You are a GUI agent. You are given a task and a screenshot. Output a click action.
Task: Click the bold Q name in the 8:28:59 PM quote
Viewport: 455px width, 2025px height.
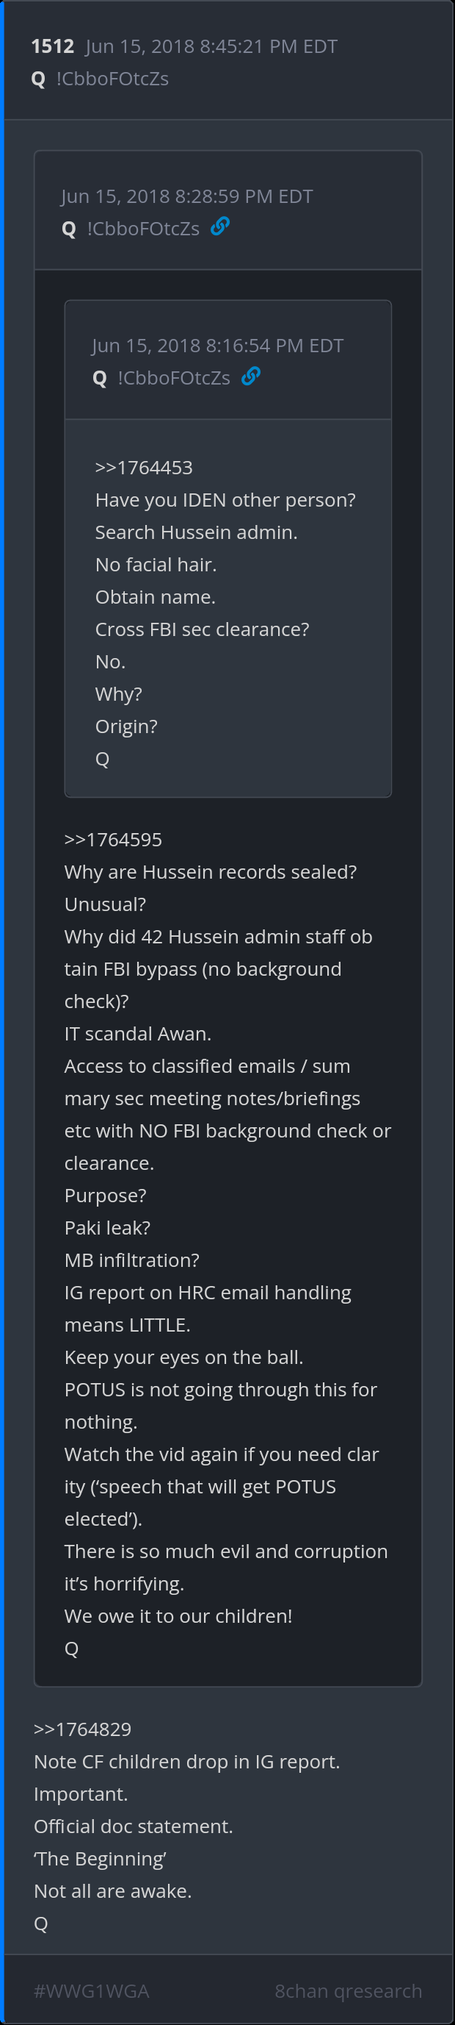tap(69, 229)
